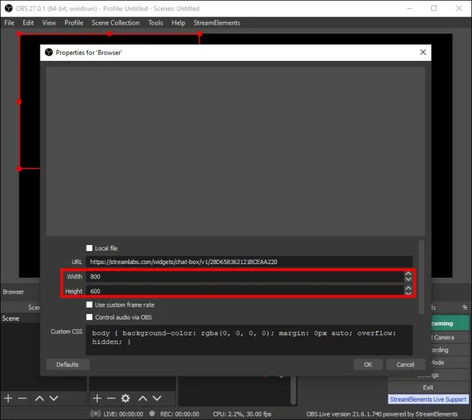Maximize the OBS main window
The width and height of the screenshot is (472, 420).
point(434,8)
